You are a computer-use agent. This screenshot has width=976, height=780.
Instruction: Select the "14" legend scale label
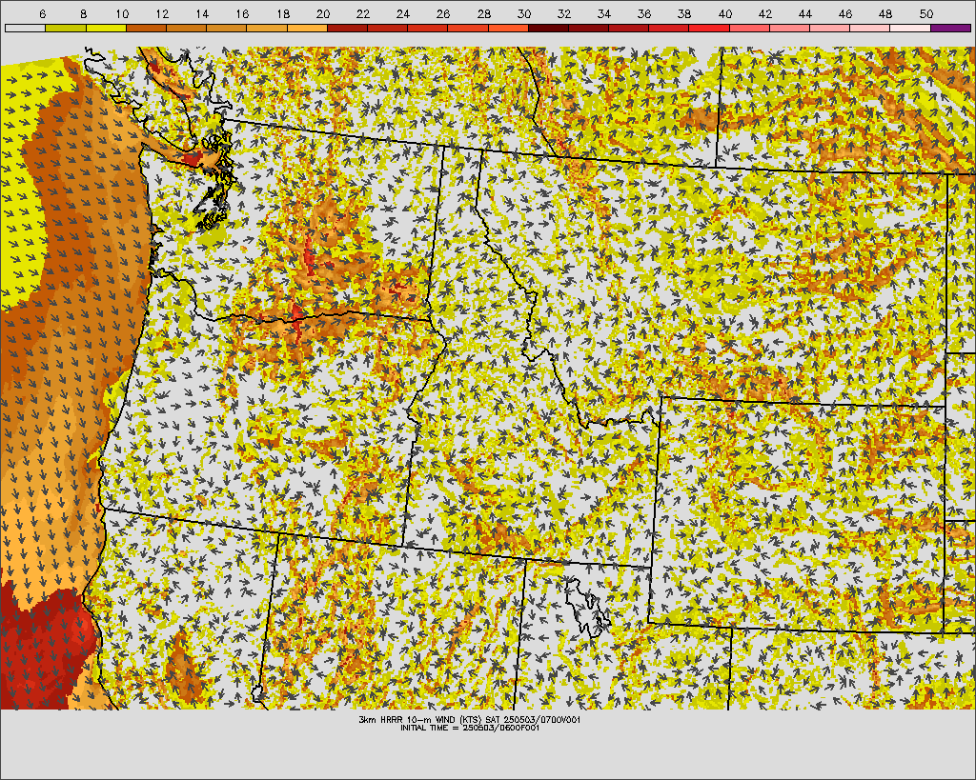point(202,13)
